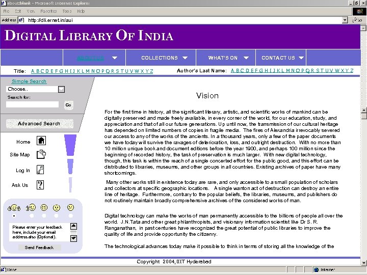Select radio under one-thumb-up smiley
This screenshot has width=367, height=275.
pos(32,216)
